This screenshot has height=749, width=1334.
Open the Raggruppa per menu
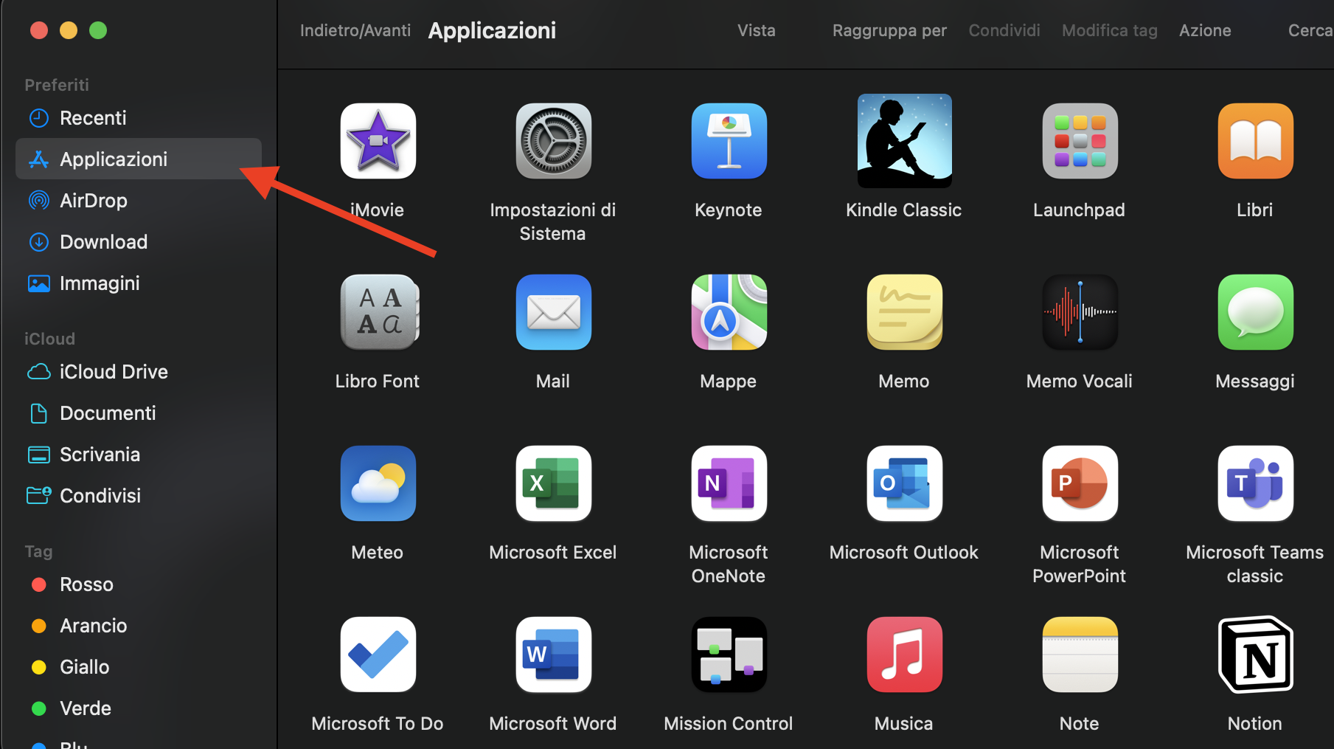[x=889, y=30]
